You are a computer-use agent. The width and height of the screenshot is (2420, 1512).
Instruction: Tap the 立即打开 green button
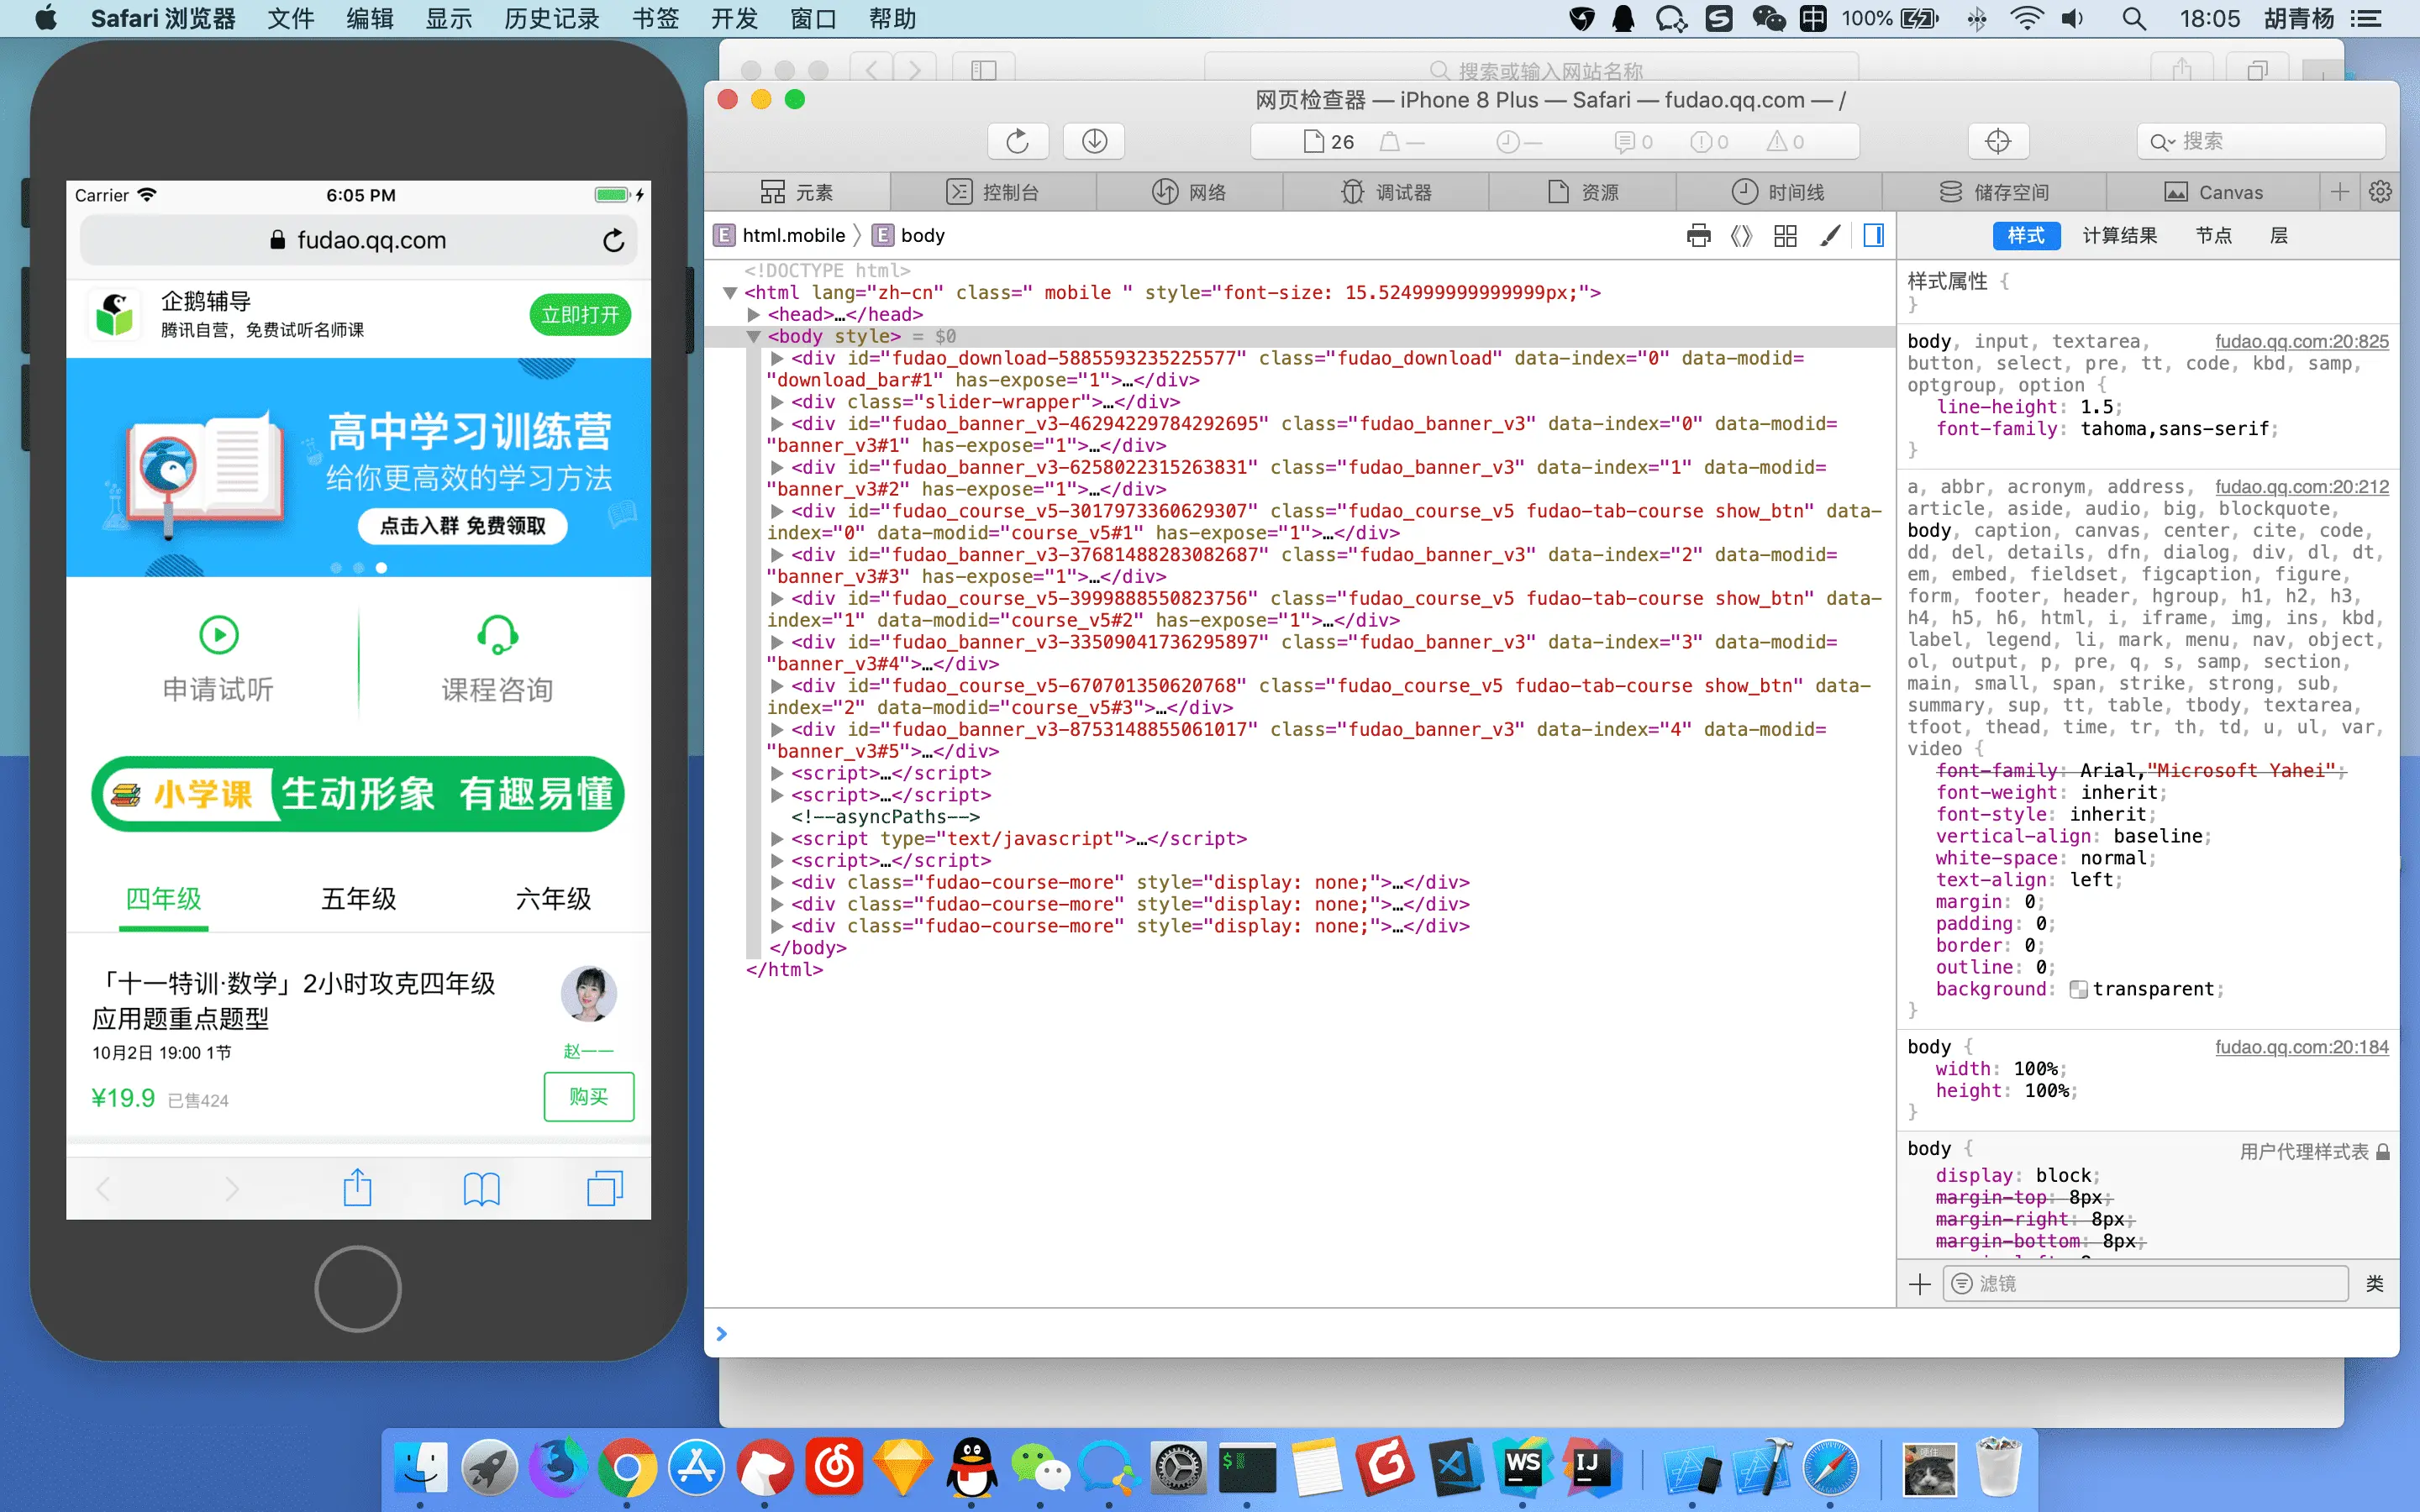pyautogui.click(x=580, y=315)
